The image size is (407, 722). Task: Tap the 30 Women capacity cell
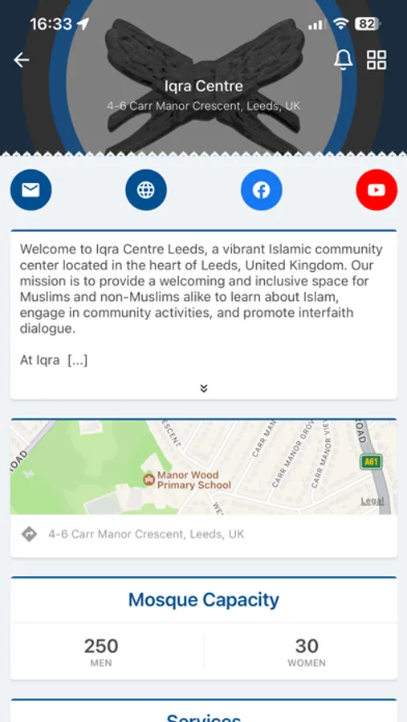(x=307, y=652)
